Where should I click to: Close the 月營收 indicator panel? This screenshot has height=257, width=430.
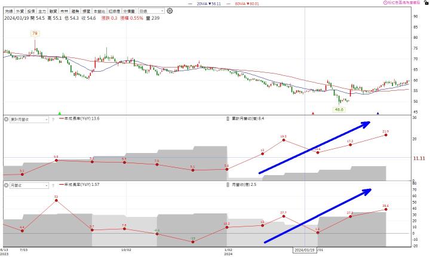coord(7,185)
